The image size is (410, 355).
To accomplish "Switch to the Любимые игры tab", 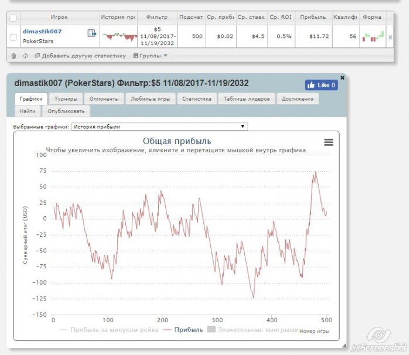I will pyautogui.click(x=151, y=99).
